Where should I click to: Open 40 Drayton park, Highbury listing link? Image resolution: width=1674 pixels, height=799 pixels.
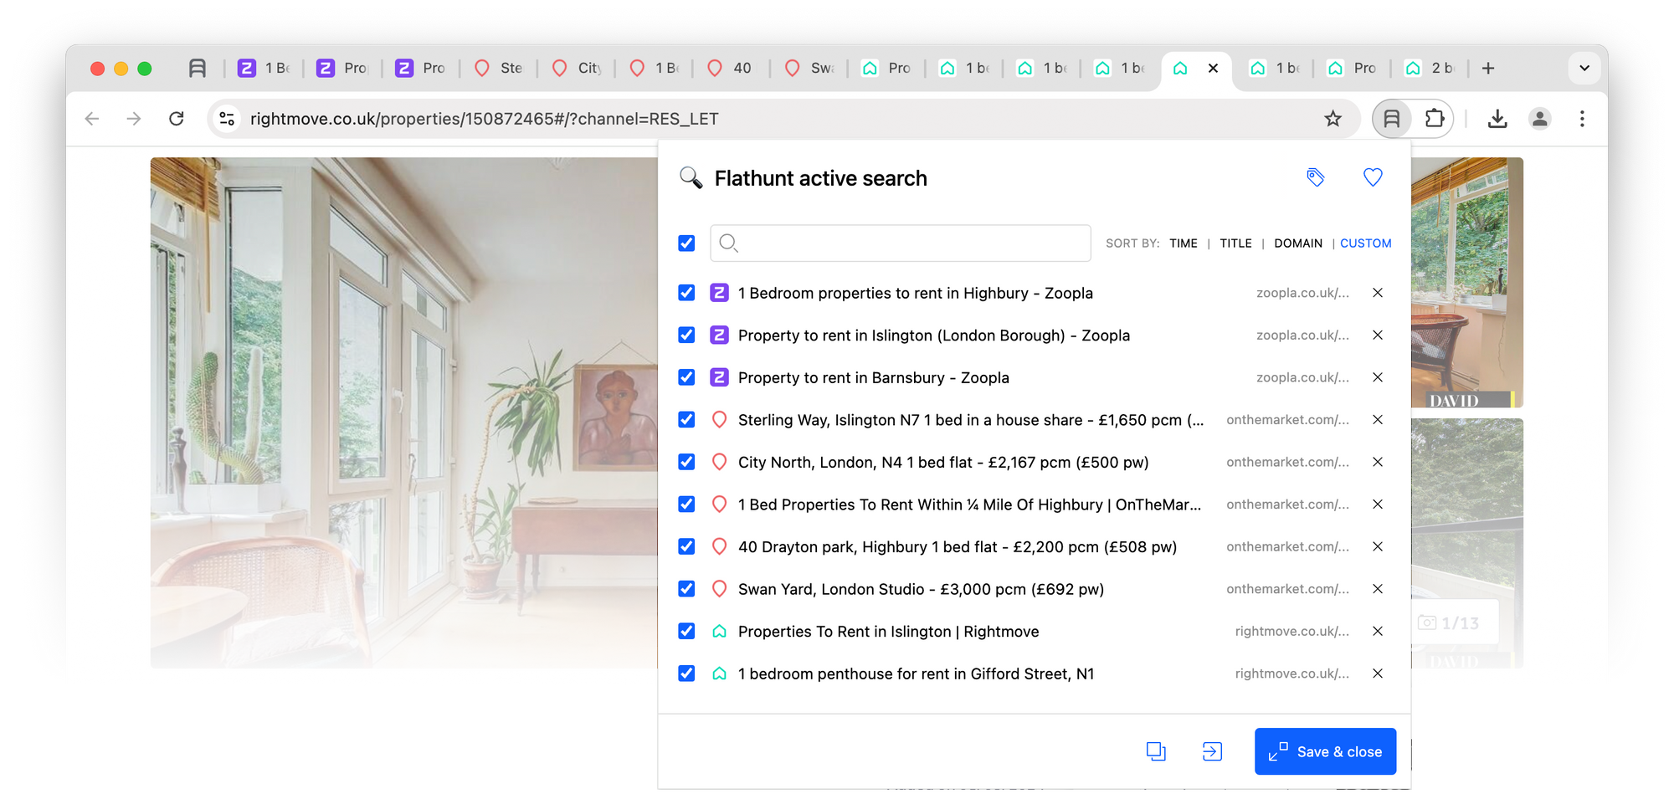point(957,546)
